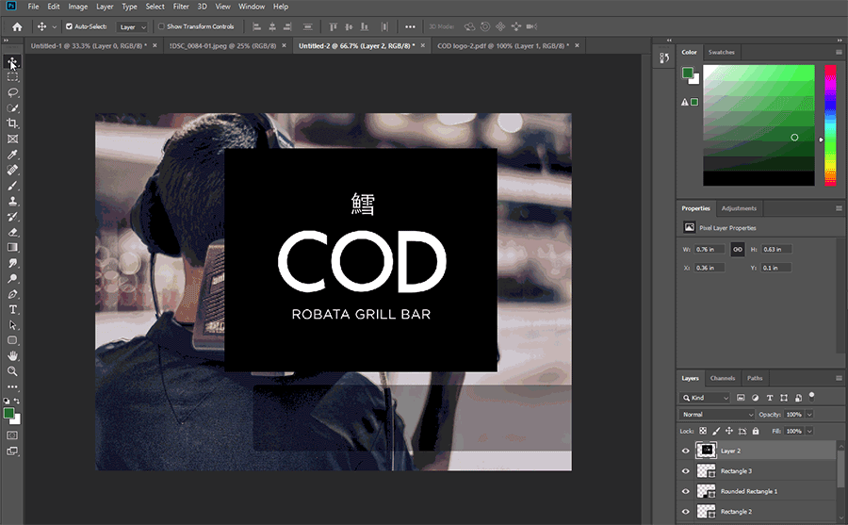Change the screen mode icon

[x=12, y=451]
